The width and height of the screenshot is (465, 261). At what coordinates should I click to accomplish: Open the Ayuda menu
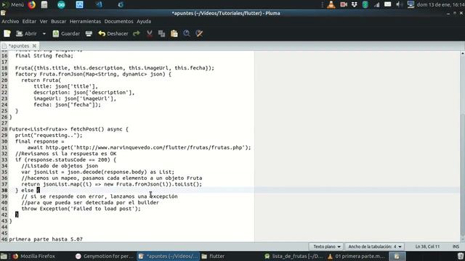(x=144, y=21)
